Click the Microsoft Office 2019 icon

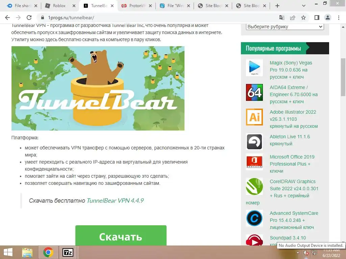click(x=254, y=162)
